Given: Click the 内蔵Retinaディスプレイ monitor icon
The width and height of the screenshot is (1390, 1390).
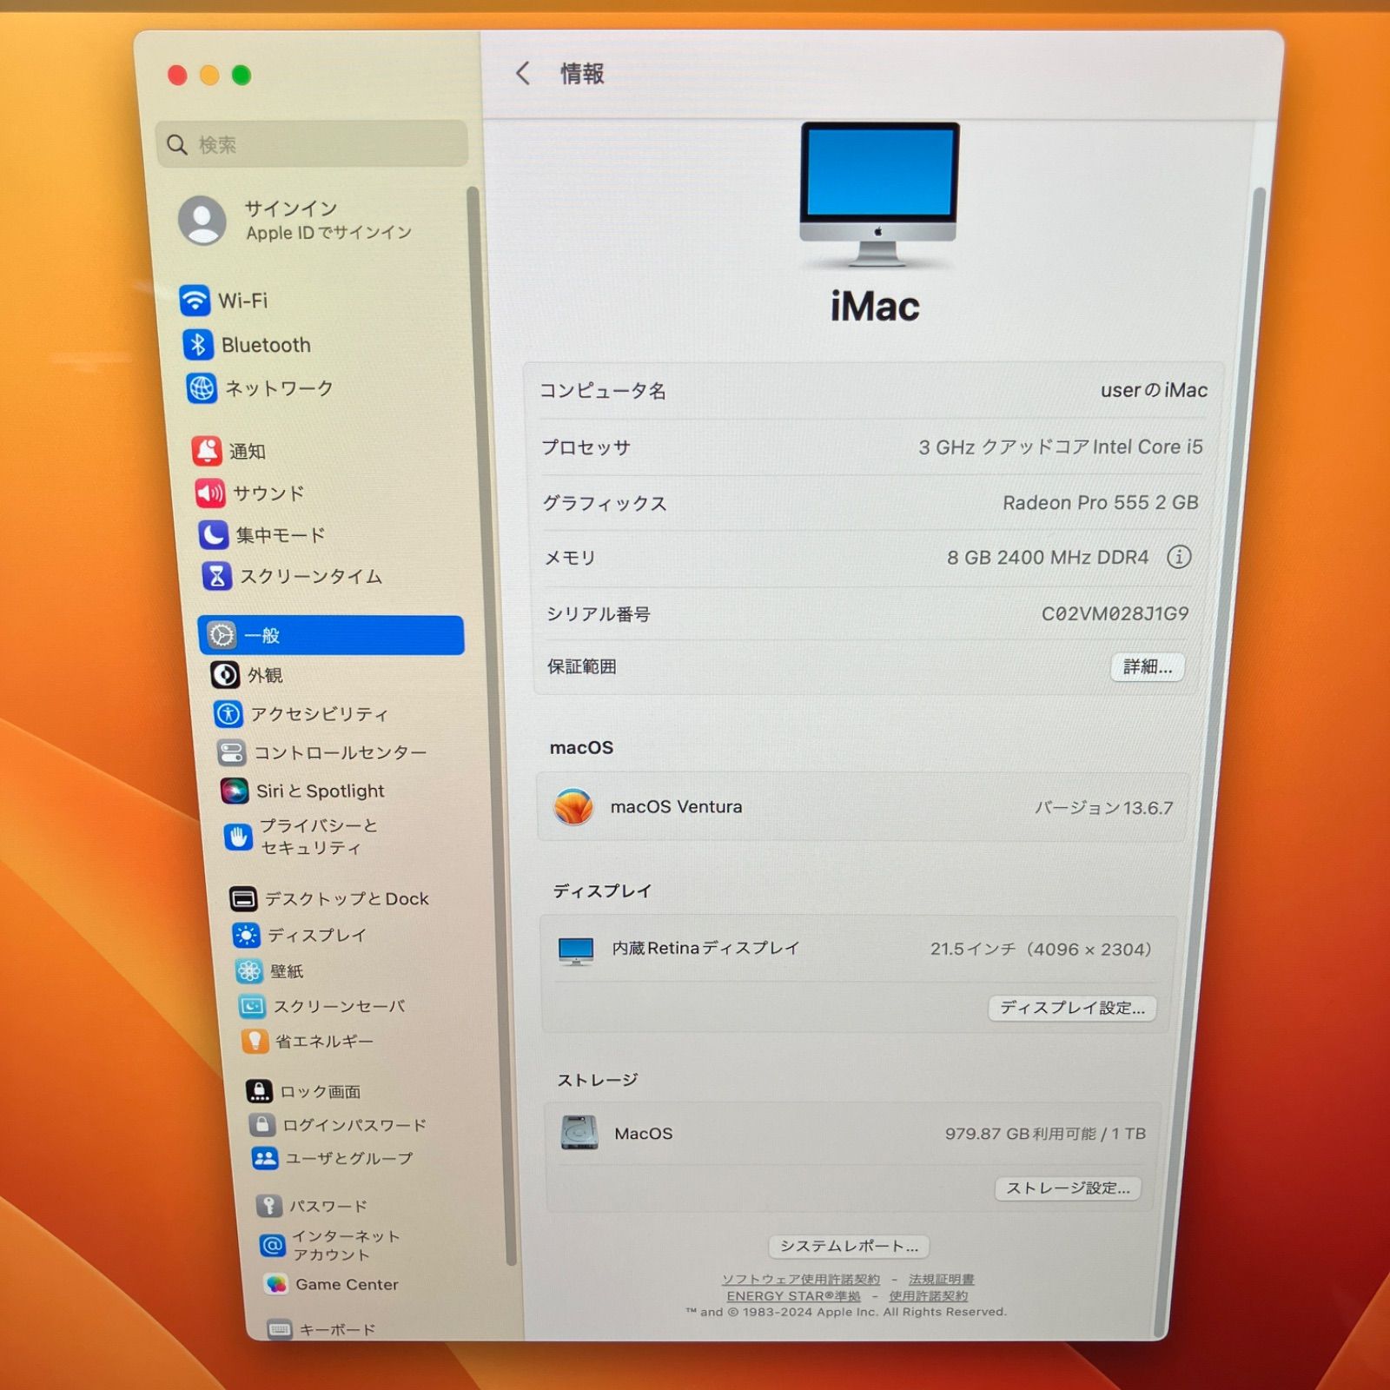Looking at the screenshot, I should (576, 950).
